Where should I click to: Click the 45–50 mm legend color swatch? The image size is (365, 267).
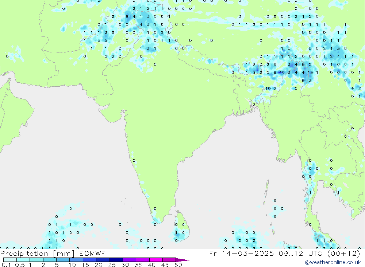[x=169, y=260]
